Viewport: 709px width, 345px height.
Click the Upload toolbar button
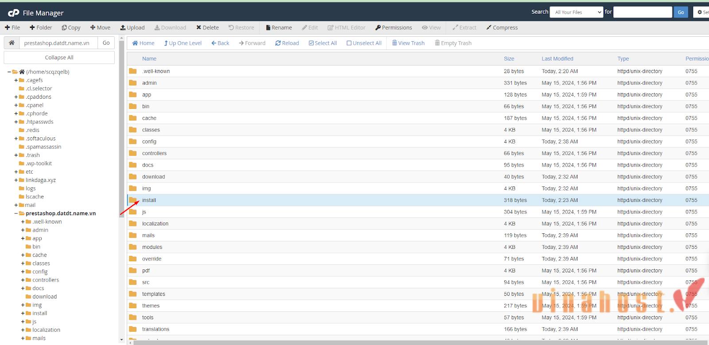click(132, 27)
